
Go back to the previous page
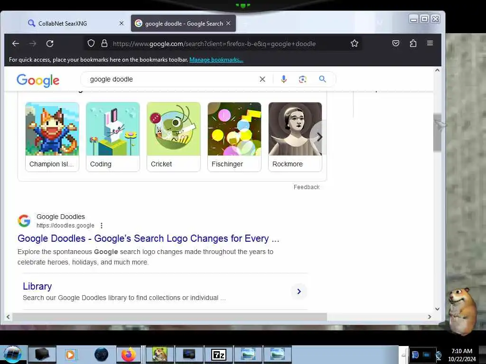16,44
